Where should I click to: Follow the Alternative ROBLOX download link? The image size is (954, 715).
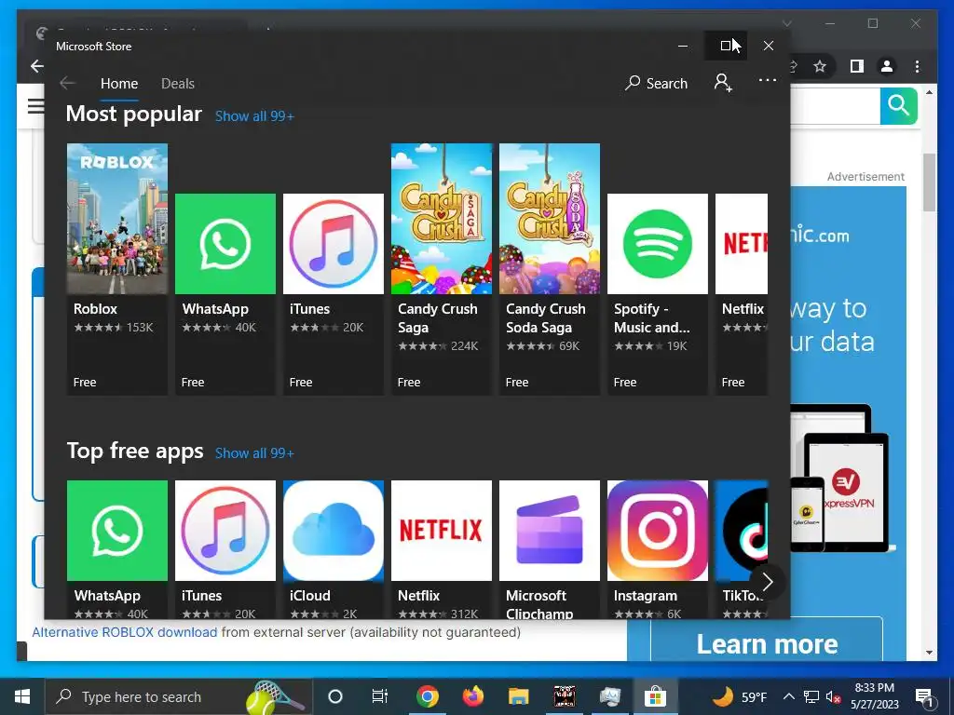tap(124, 632)
